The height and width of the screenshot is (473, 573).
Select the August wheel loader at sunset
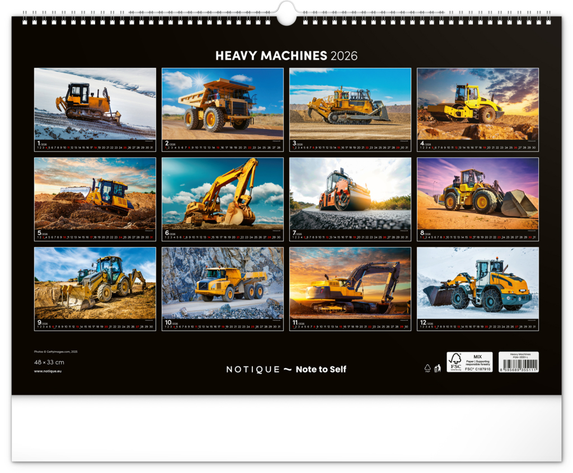[x=477, y=193]
